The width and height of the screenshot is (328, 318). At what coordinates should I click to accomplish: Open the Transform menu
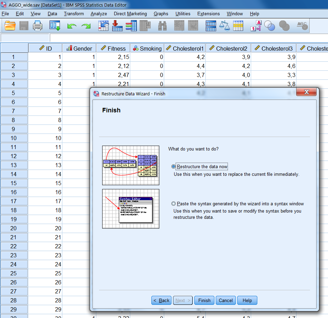click(73, 14)
